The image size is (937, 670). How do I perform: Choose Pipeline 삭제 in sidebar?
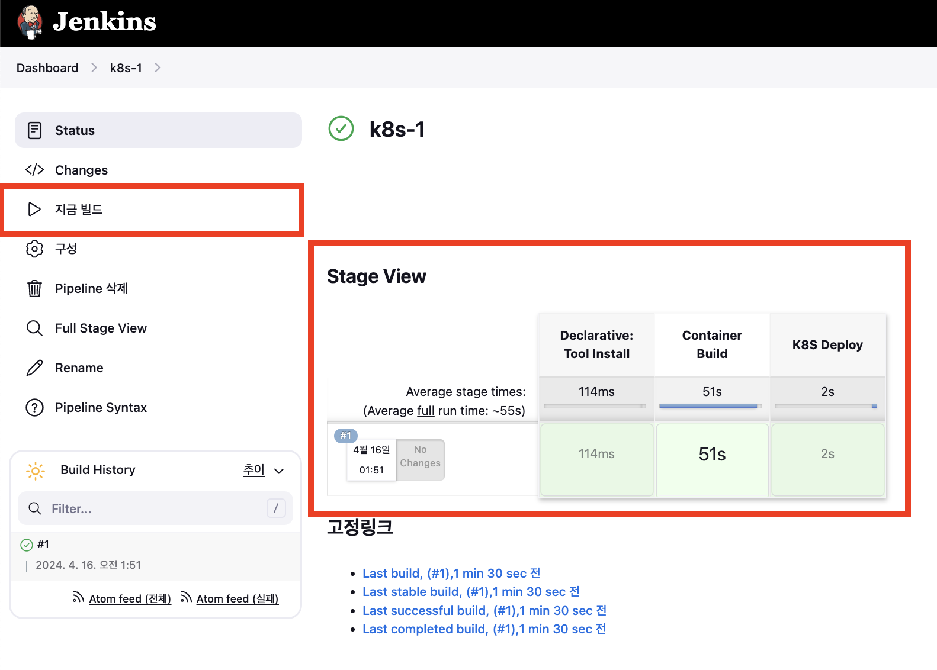[x=91, y=288]
